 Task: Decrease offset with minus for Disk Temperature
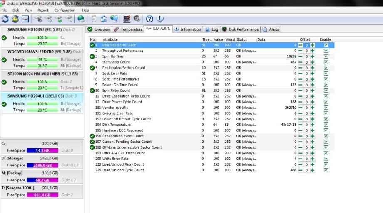point(301,125)
